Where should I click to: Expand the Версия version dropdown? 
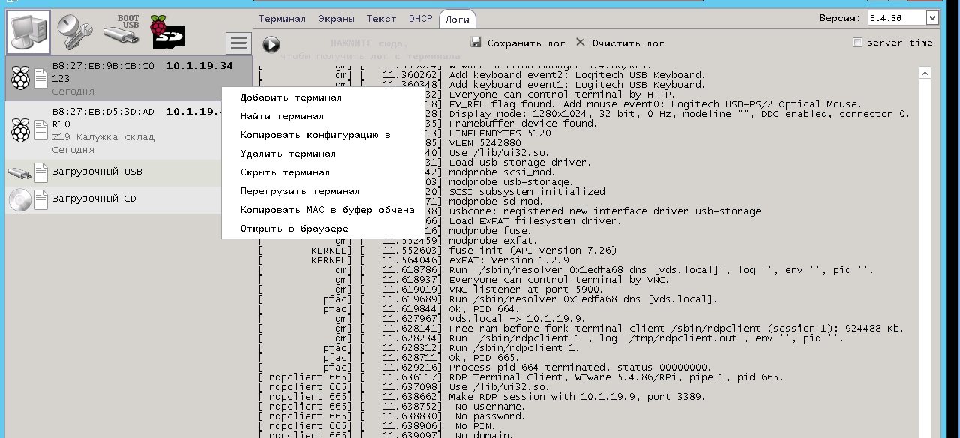pos(932,18)
